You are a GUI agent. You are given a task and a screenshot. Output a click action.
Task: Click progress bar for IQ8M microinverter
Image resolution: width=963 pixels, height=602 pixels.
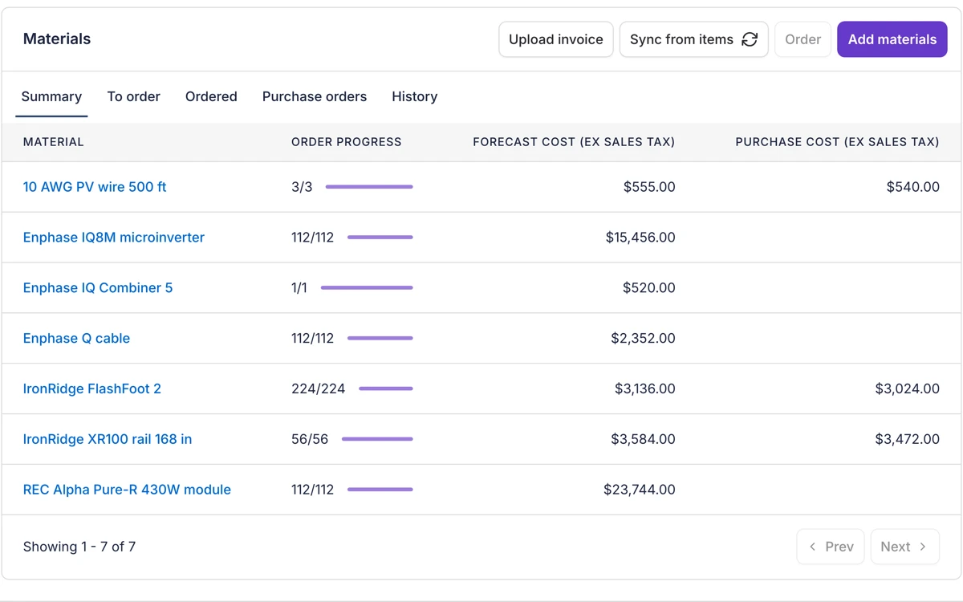[x=380, y=238]
